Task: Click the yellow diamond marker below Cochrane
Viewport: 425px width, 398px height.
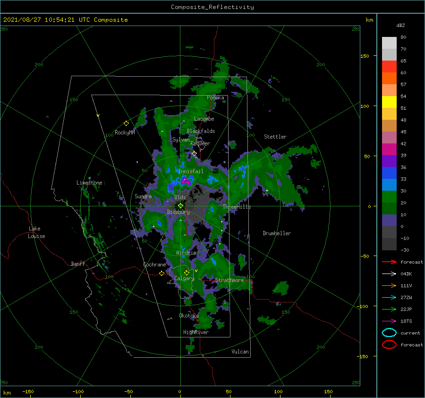Action: point(161,273)
